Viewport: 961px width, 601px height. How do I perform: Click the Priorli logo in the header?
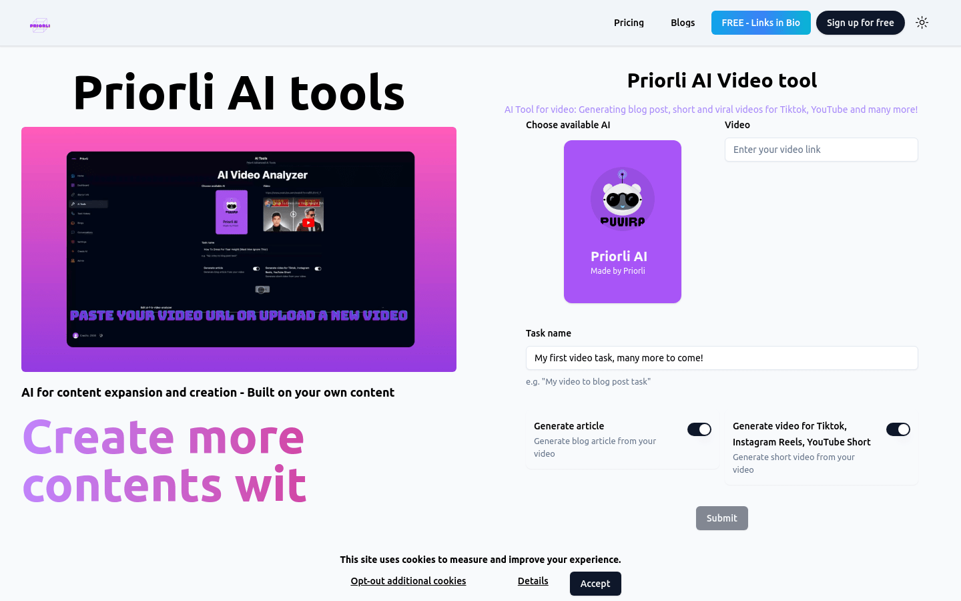tap(40, 25)
